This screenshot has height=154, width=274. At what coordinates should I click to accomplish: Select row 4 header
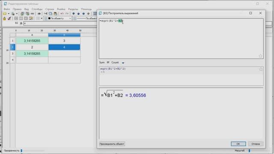click(12, 60)
